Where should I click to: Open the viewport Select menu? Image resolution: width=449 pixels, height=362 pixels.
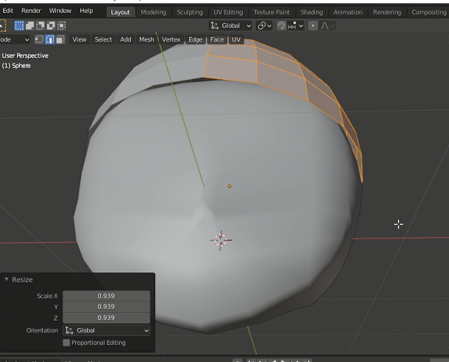104,40
